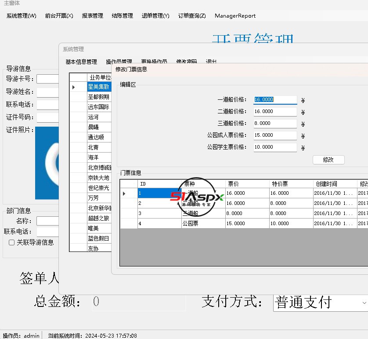Click the 导游姓名 input field
This screenshot has width=368, height=339.
tap(47, 92)
